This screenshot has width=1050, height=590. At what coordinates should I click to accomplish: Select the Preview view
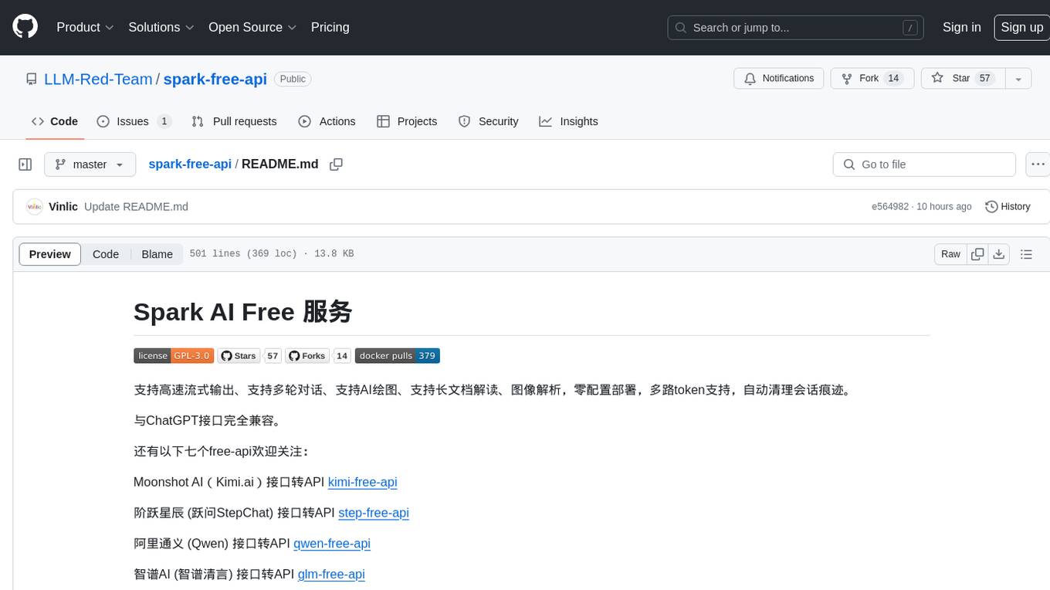pos(50,254)
